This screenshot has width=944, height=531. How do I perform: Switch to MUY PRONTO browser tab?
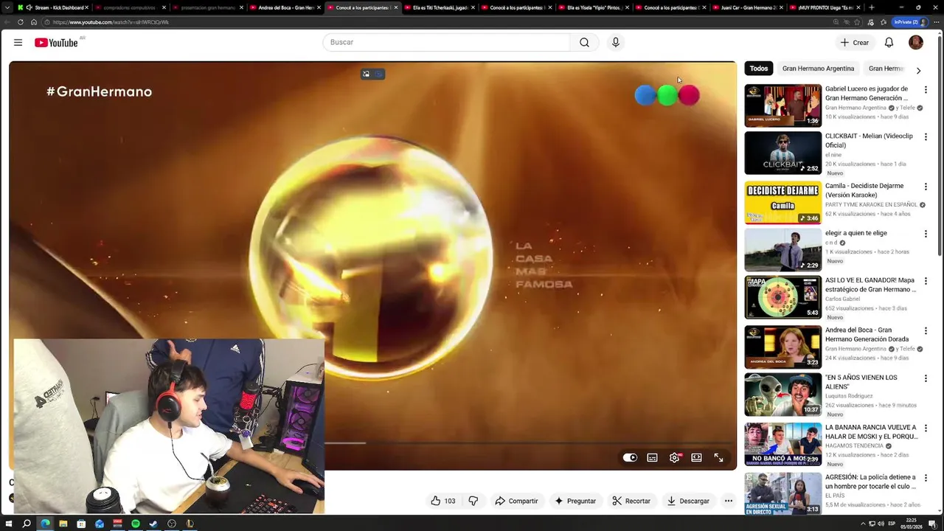(x=825, y=7)
